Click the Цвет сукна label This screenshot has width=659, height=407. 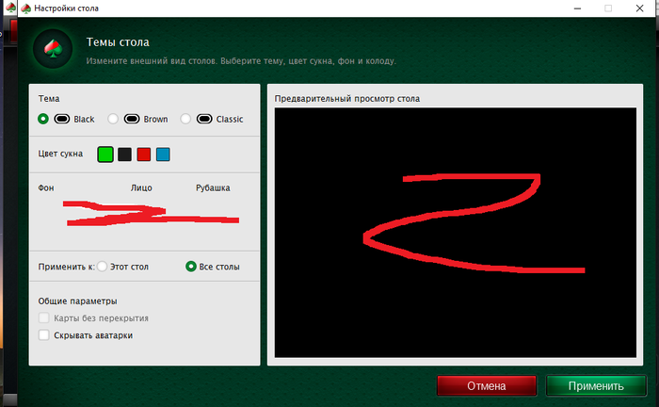60,154
